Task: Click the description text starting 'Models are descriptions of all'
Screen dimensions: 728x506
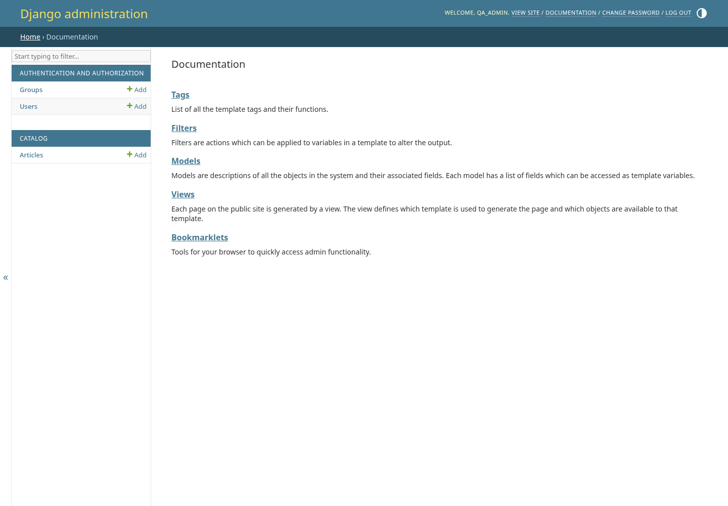Action: 433,176
